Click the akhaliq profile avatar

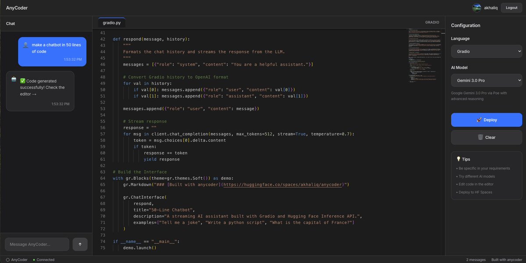point(476,7)
